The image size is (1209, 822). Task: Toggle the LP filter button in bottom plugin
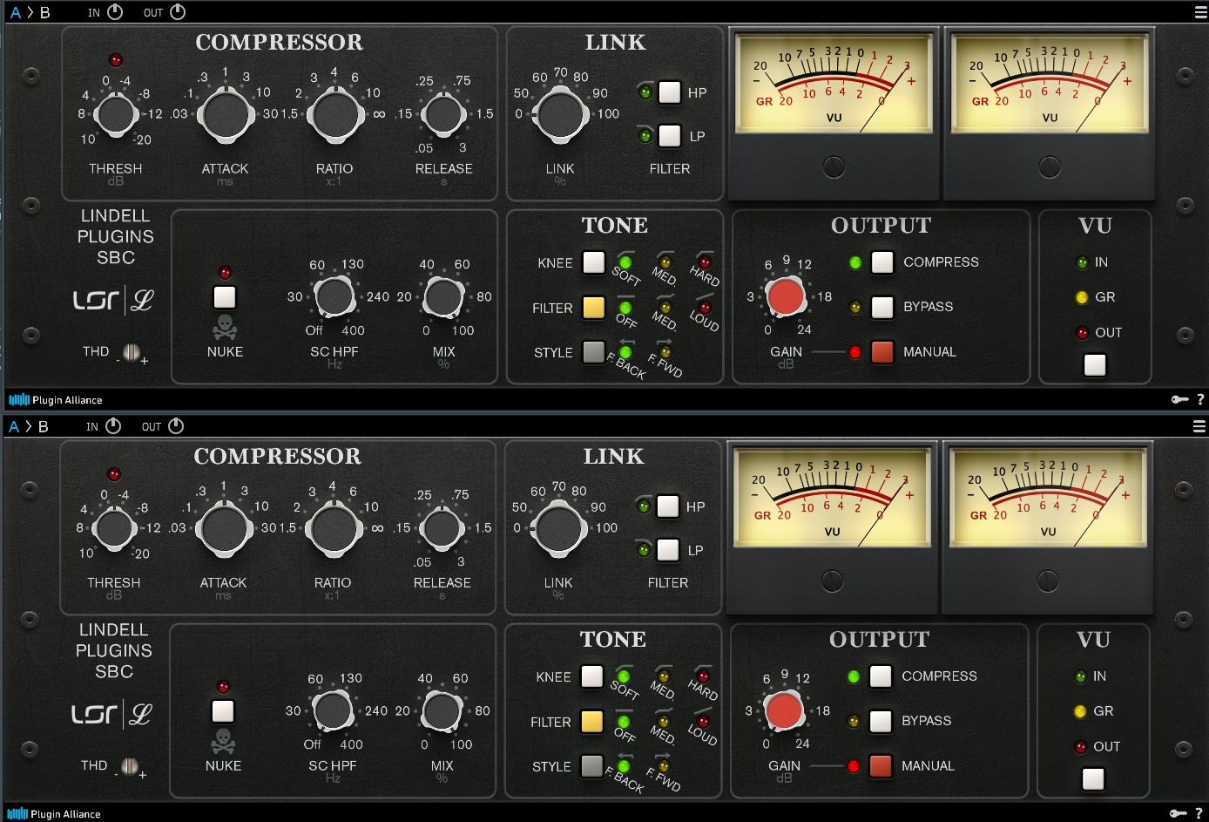tap(667, 550)
